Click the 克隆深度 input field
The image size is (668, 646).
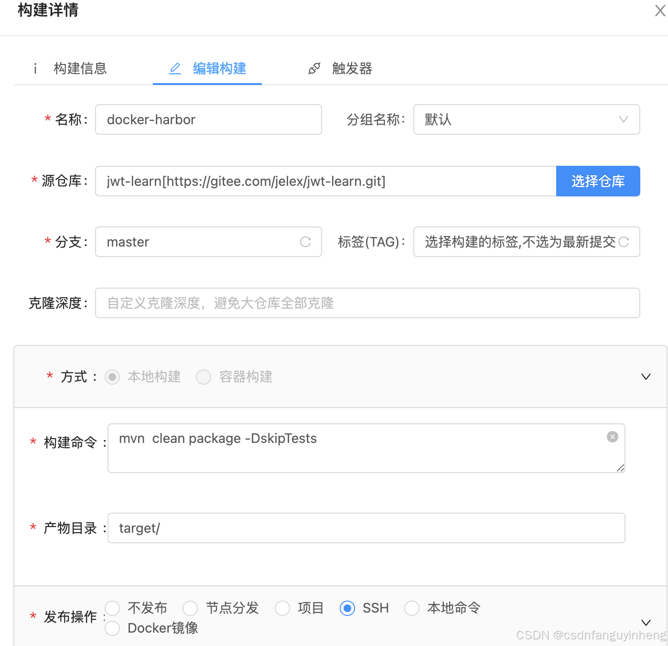[367, 303]
